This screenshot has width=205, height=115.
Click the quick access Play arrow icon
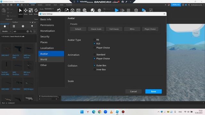click(x=18, y=5)
